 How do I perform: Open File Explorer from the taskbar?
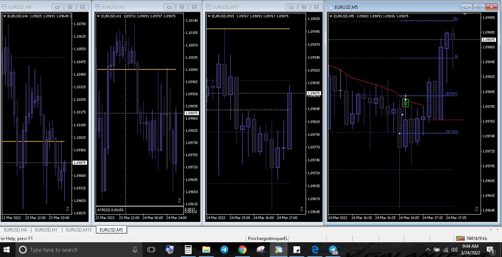(206, 250)
